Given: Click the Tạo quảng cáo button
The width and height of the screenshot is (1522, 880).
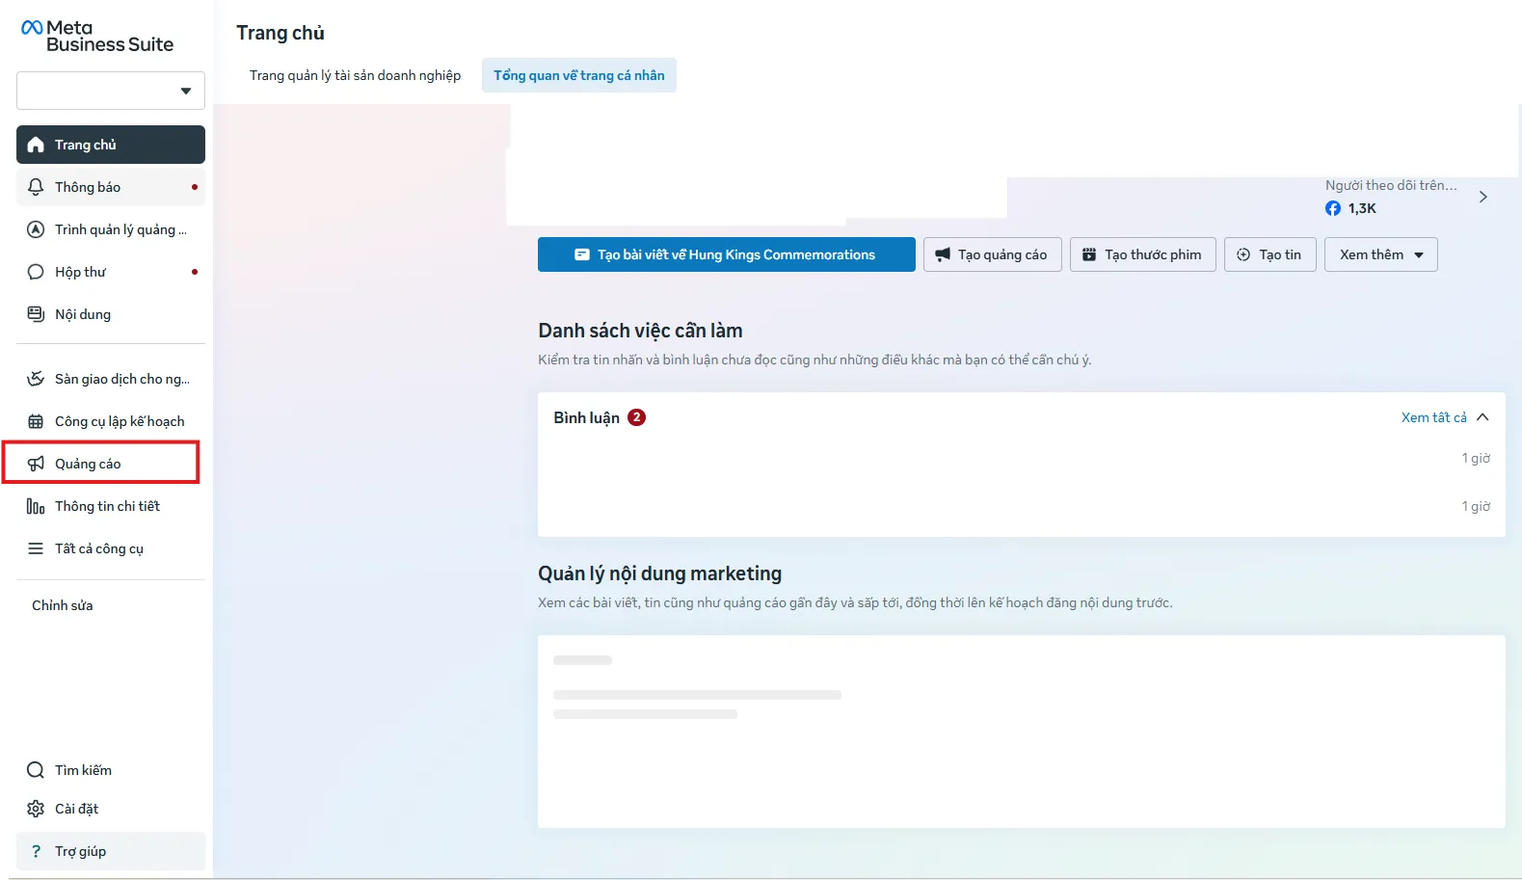Looking at the screenshot, I should tap(993, 254).
